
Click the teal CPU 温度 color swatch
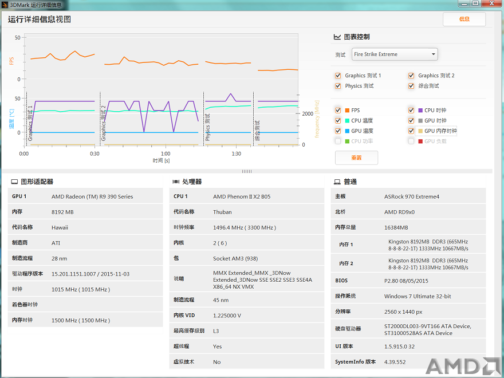347,120
